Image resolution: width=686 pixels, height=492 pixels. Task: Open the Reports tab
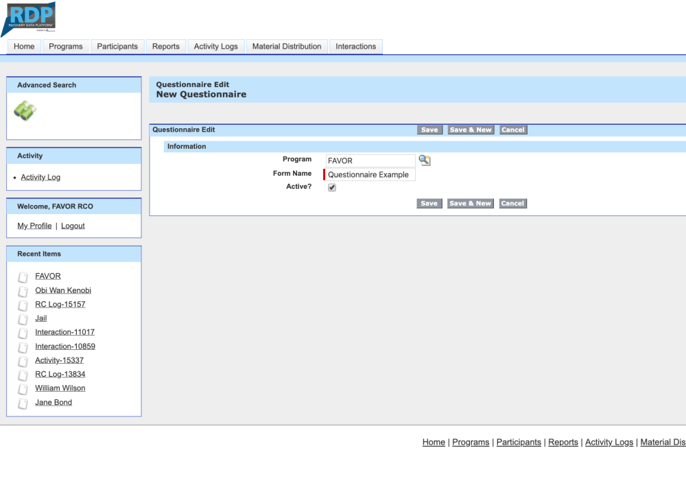(x=166, y=47)
